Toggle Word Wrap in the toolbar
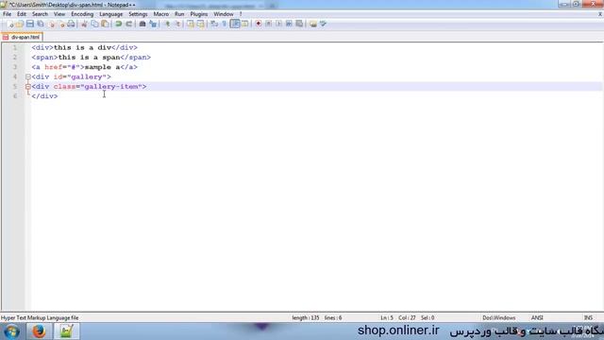Screen dimensions: 604x340 [214, 24]
